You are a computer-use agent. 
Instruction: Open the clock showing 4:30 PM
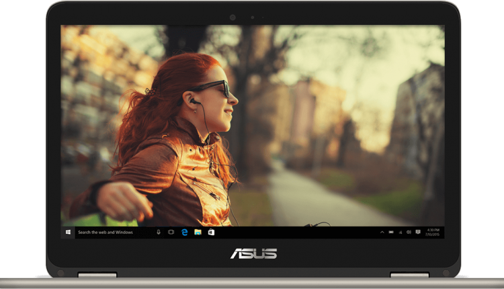pyautogui.click(x=433, y=230)
